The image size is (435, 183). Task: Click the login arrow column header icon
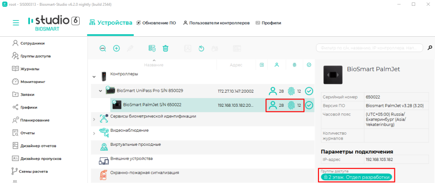[261, 65]
